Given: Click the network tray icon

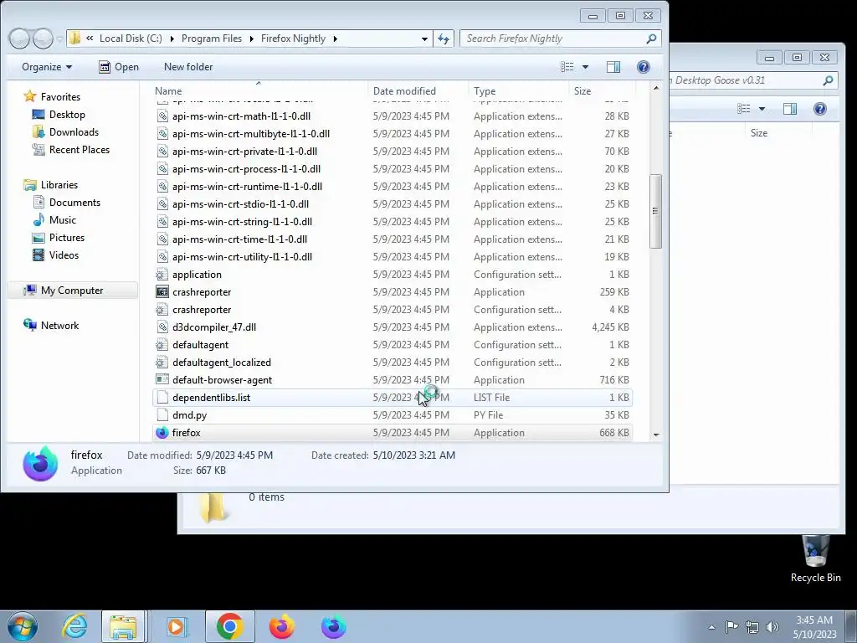Looking at the screenshot, I should [x=752, y=626].
